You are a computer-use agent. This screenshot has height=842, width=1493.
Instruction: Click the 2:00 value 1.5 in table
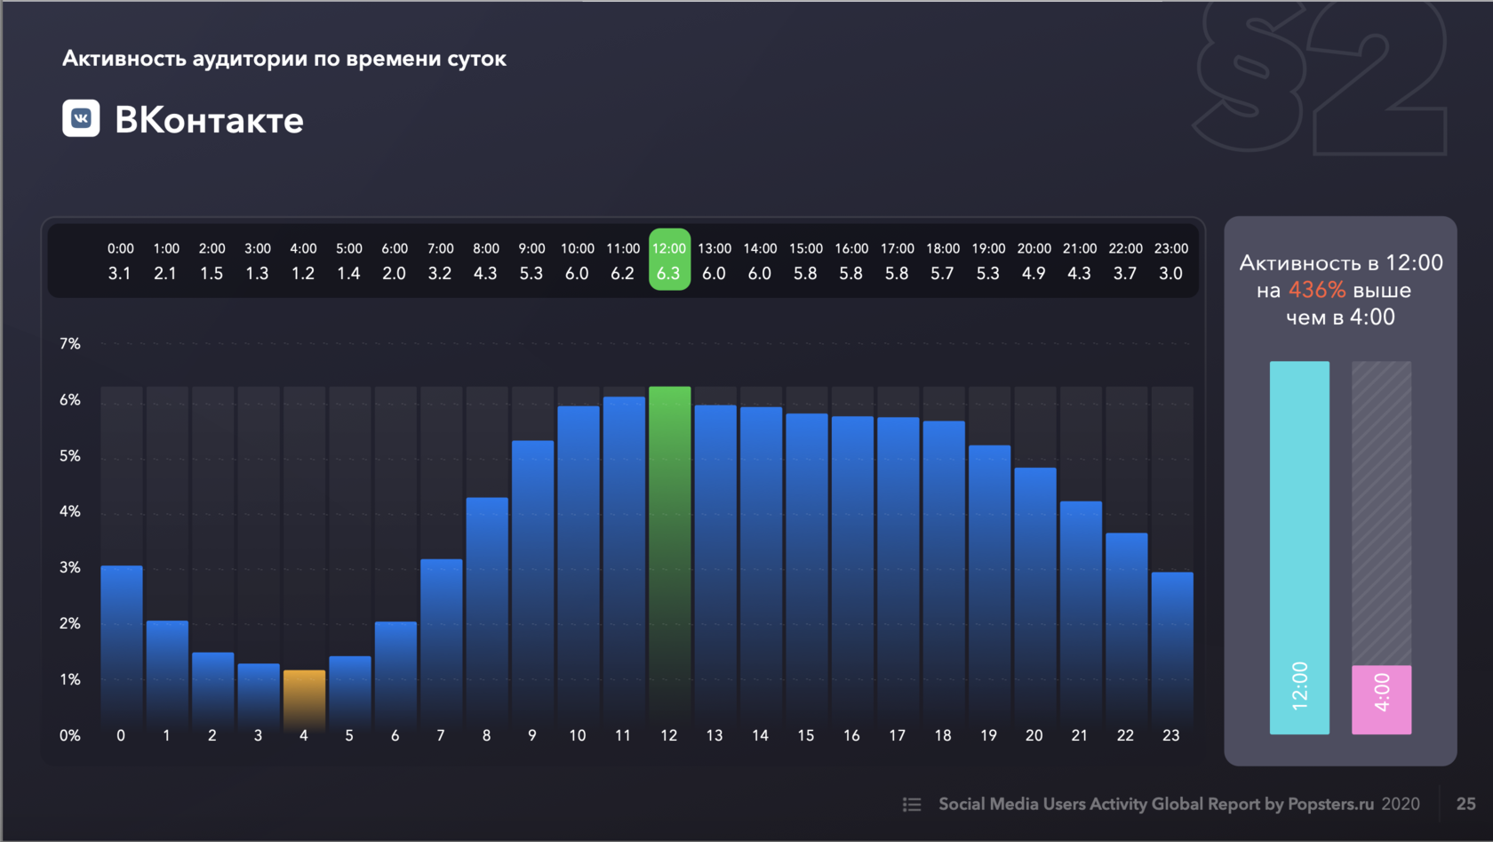pos(212,274)
